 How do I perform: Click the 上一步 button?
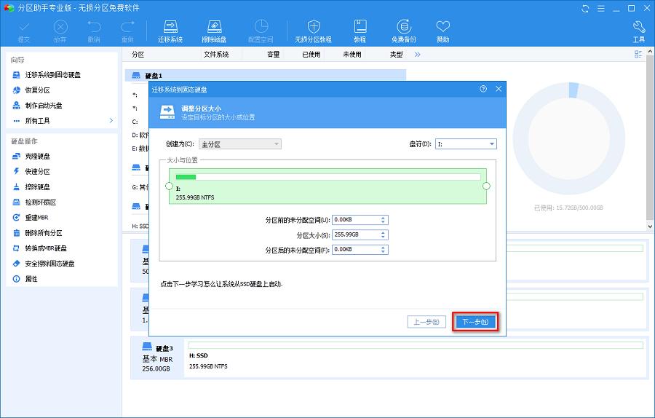point(426,322)
